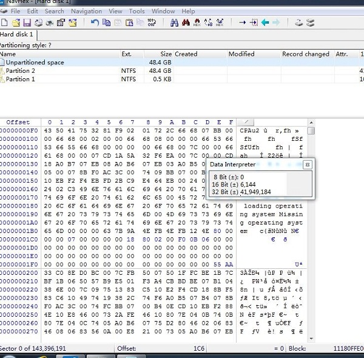This screenshot has height=358, width=364.
Task: Click the Offset 1C6 status bar field
Action: pos(161,348)
